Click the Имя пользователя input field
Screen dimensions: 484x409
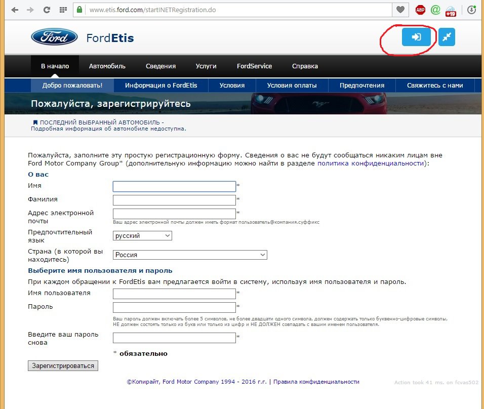point(174,294)
